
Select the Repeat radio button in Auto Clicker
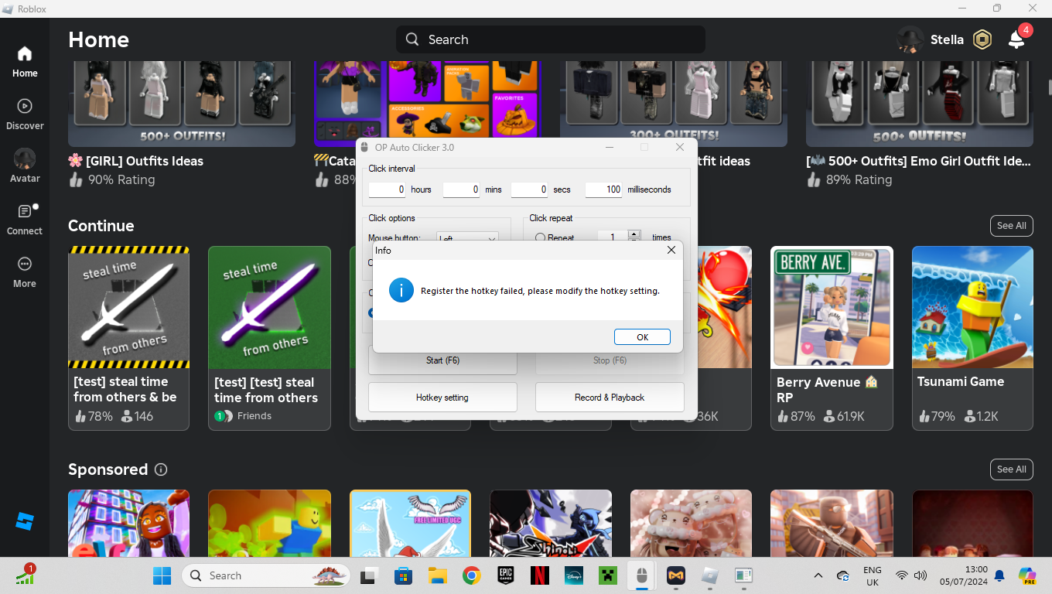point(540,238)
